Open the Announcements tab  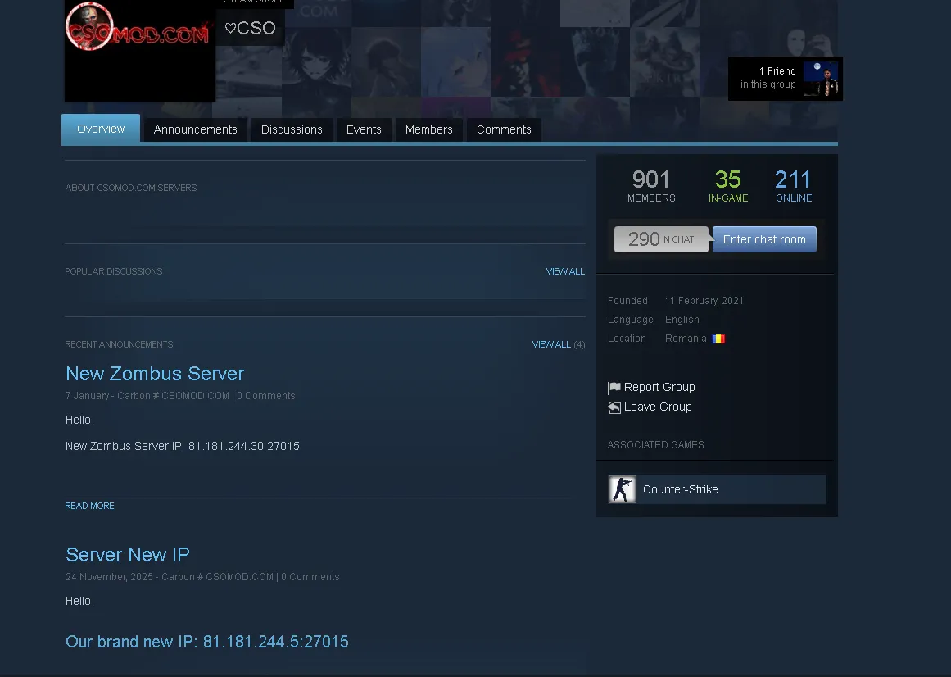click(x=195, y=129)
